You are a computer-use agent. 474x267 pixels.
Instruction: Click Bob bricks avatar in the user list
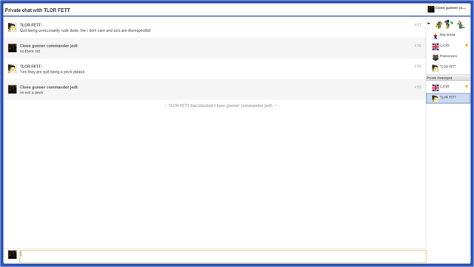435,36
